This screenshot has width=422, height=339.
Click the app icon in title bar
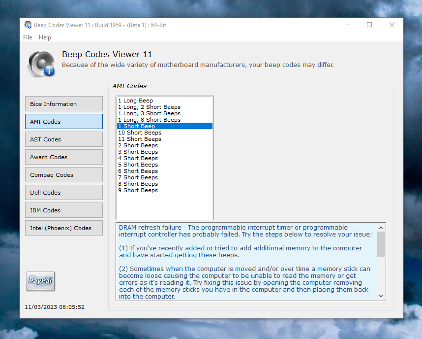[28, 25]
